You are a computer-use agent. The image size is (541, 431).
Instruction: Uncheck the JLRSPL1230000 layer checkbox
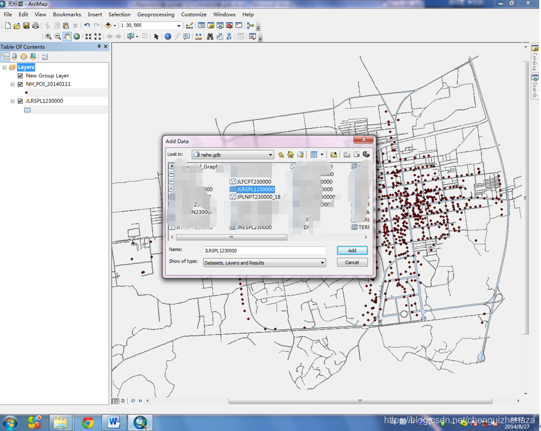click(x=20, y=101)
